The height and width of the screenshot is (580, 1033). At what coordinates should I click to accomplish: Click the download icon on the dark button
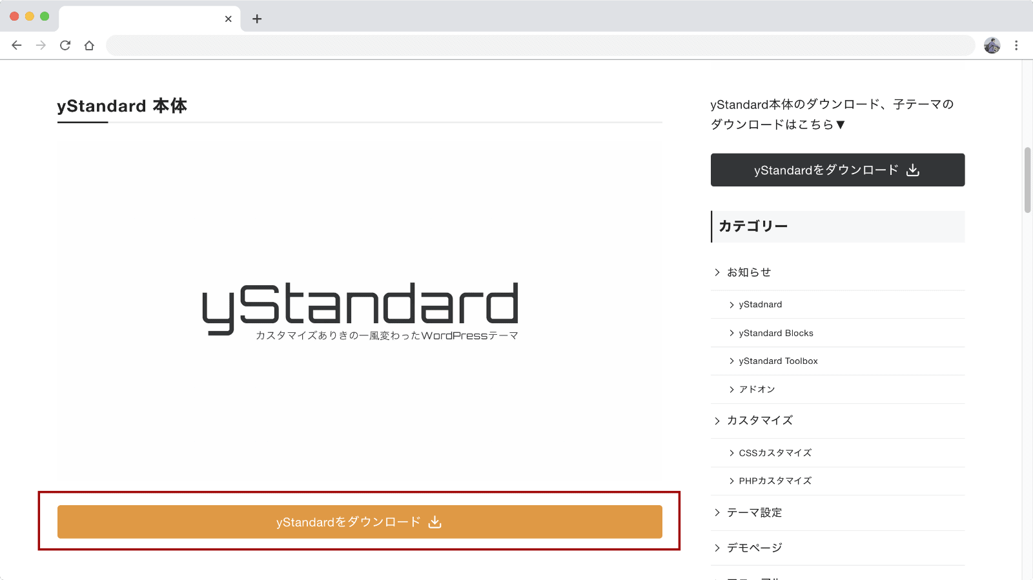[x=913, y=170]
